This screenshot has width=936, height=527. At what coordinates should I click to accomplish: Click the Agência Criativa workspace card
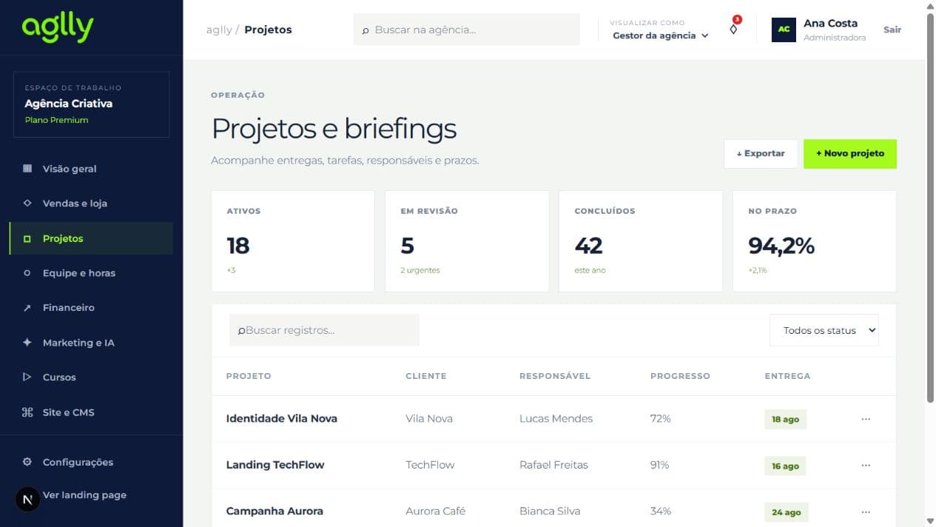[91, 104]
